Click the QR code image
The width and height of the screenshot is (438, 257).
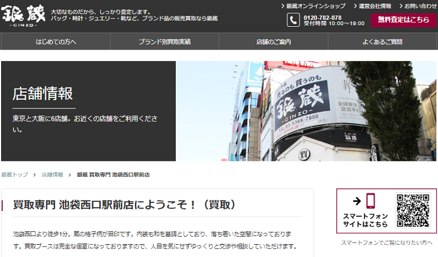pos(413,210)
